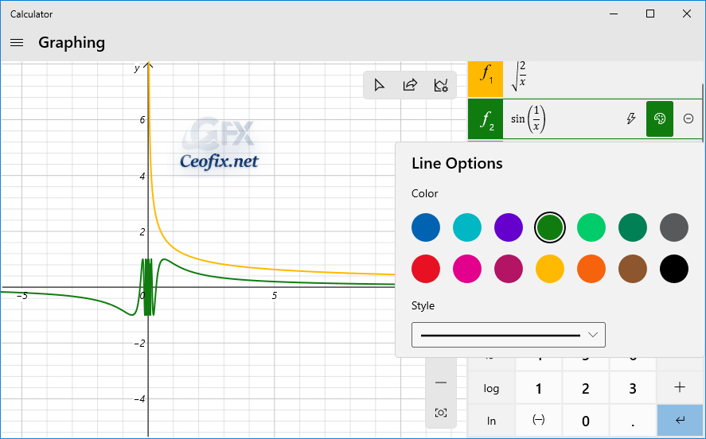Select the blue color swatch
The image size is (706, 439).
click(x=426, y=227)
